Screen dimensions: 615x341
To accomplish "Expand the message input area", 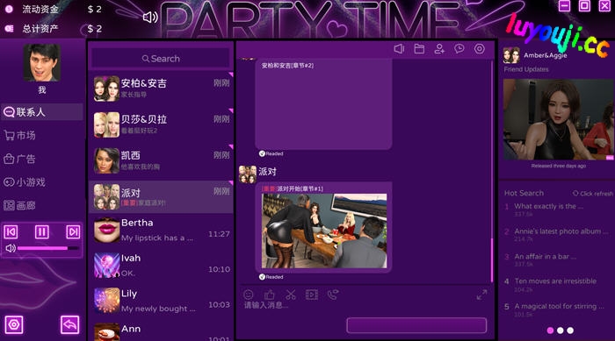I will pyautogui.click(x=481, y=295).
